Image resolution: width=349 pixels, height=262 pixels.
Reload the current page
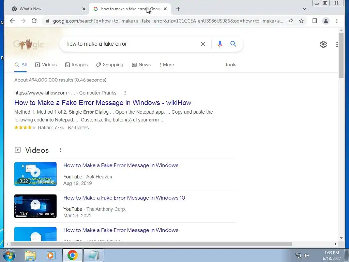point(34,21)
